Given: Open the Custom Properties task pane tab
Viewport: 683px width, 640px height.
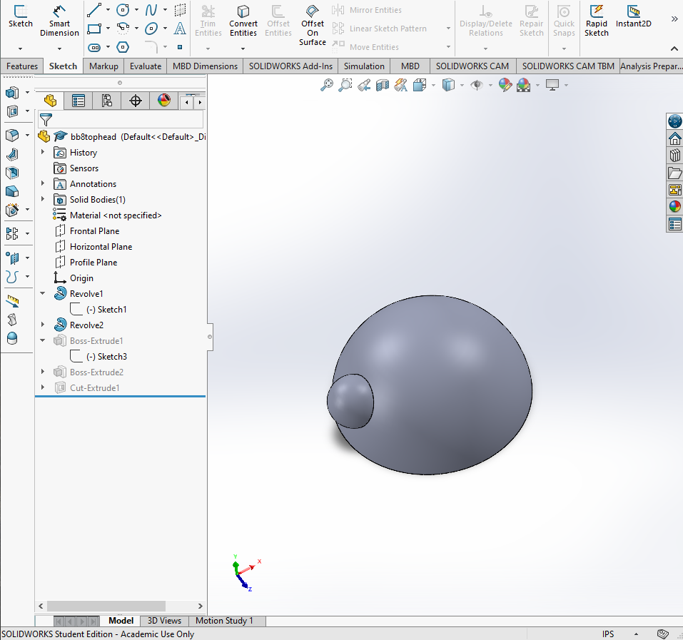Looking at the screenshot, I should coord(674,224).
